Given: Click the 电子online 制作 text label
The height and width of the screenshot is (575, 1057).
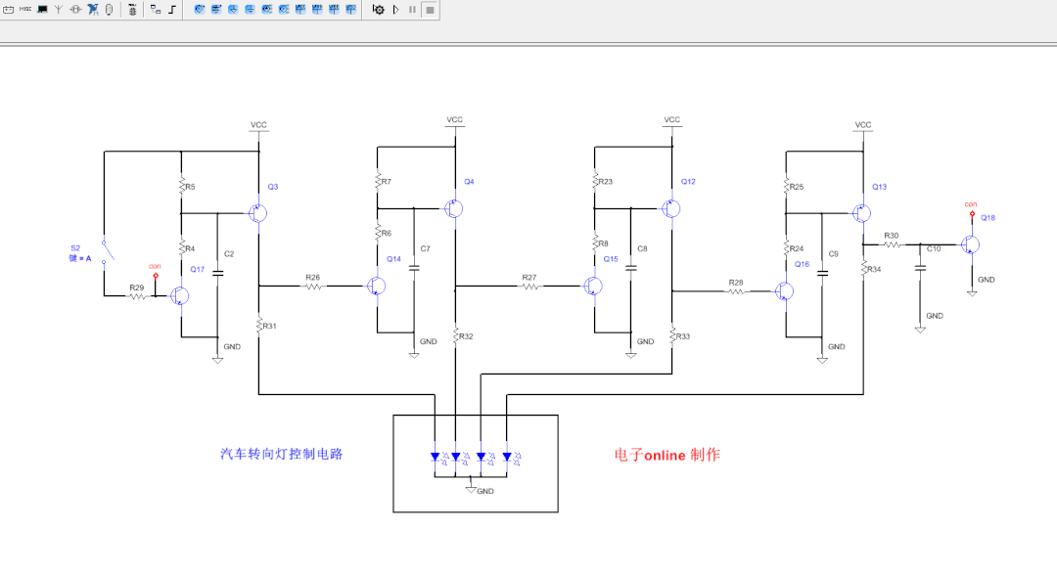Looking at the screenshot, I should pos(666,455).
